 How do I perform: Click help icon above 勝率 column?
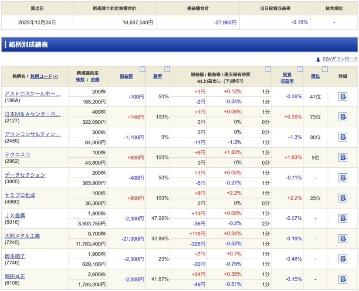point(167,69)
